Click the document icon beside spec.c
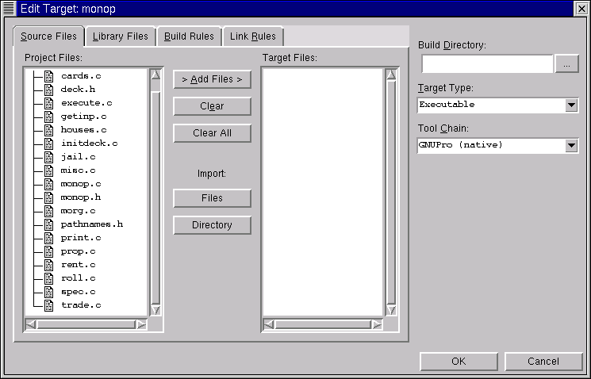This screenshot has width=591, height=379. point(48,292)
